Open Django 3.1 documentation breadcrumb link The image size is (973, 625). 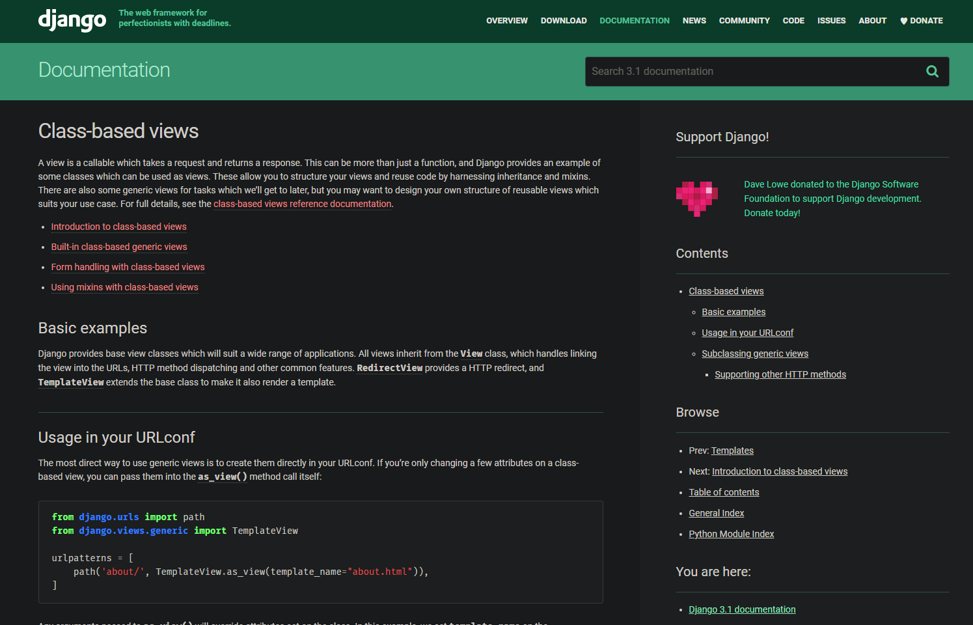point(742,609)
